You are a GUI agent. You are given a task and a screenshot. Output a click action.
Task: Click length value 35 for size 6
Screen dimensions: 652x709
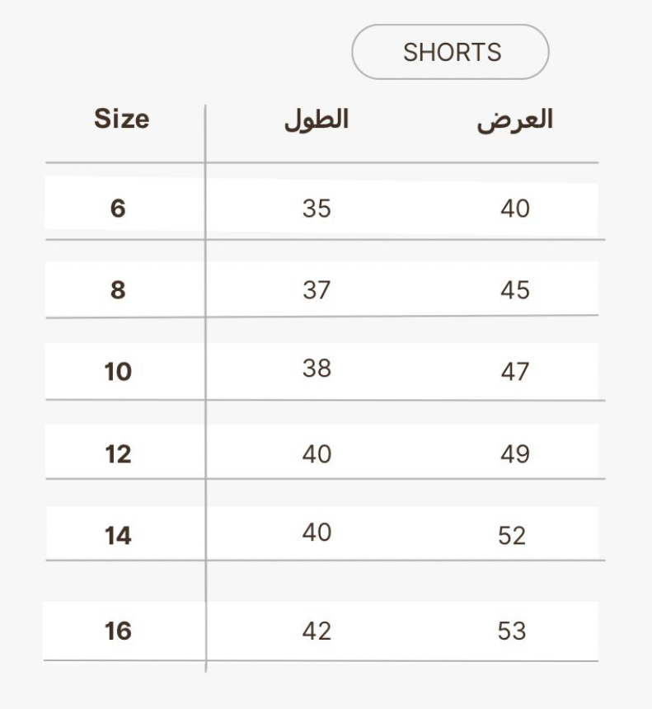pos(317,209)
